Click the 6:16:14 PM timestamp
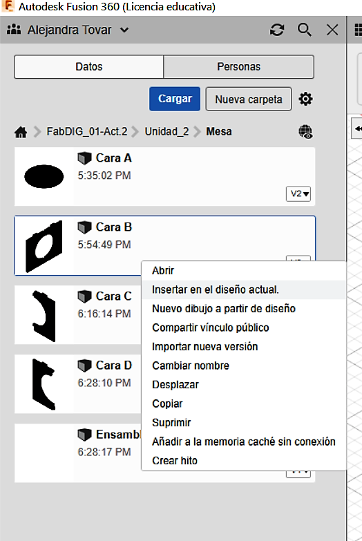362x541 pixels. 104,314
